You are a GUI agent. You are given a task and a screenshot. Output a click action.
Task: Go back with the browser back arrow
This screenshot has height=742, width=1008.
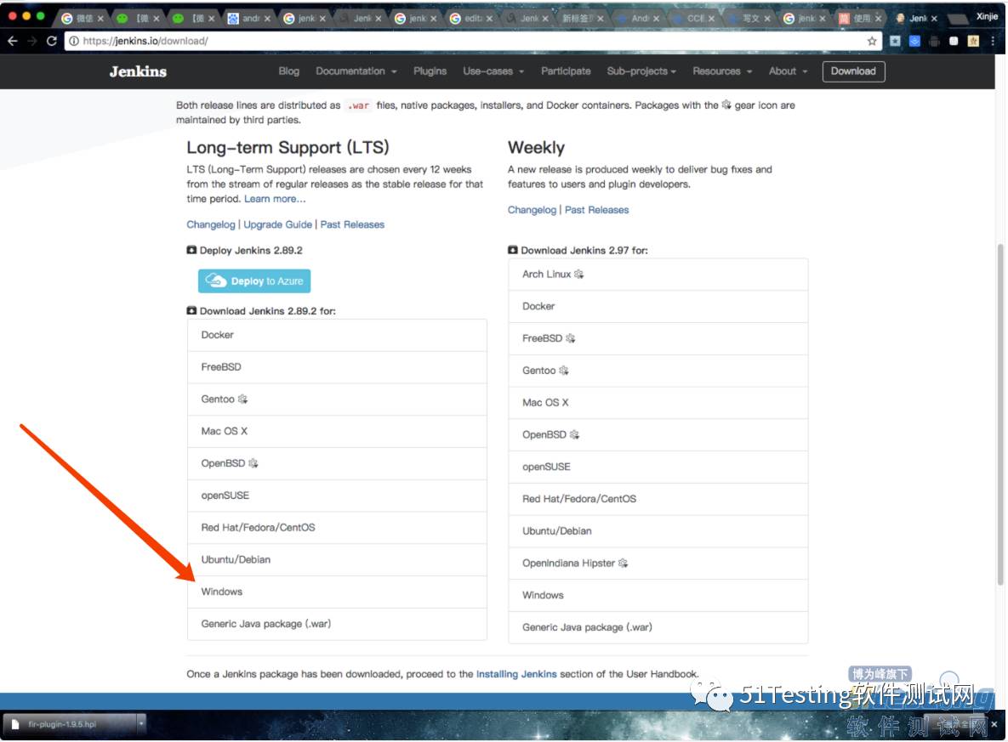[12, 41]
